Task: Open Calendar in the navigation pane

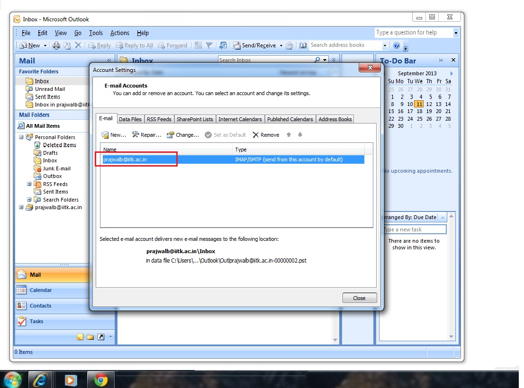Action: coord(52,290)
